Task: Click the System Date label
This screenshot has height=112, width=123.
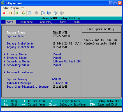Action: click(x=16, y=36)
